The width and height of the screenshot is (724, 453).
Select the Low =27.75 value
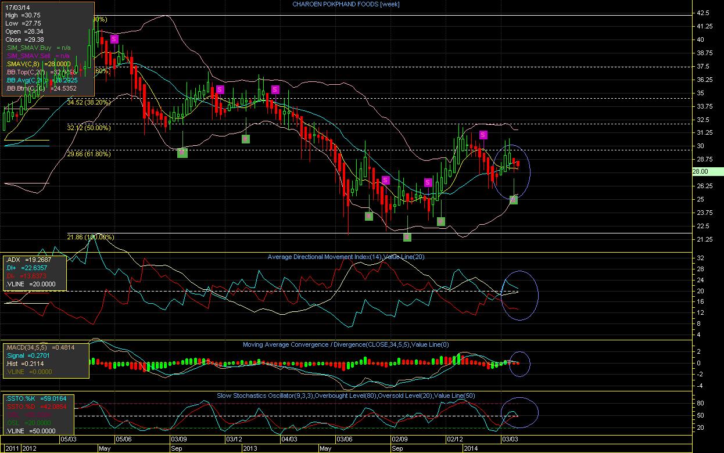[23, 23]
